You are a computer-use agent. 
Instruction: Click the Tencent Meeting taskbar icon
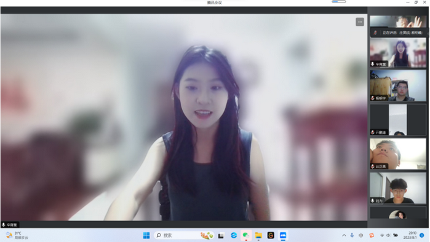(283, 235)
